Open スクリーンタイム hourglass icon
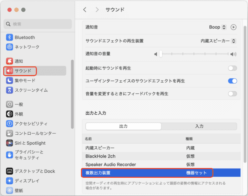Image resolution: width=248 pixels, height=196 pixels. pos(9,90)
